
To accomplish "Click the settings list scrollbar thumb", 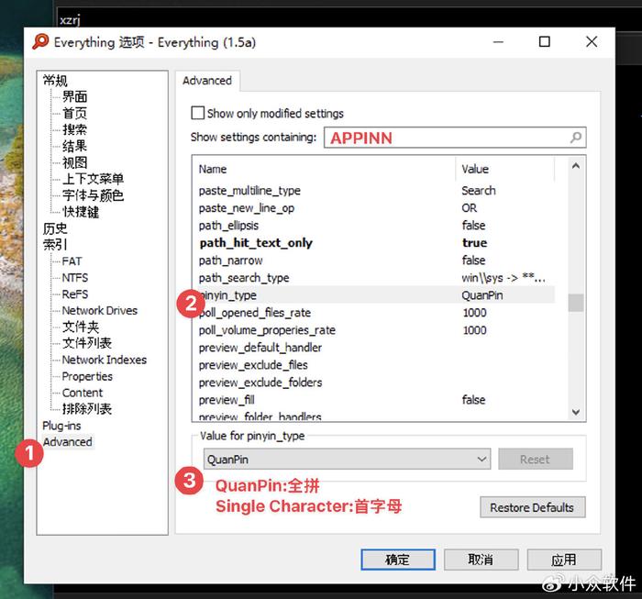I will [x=576, y=303].
